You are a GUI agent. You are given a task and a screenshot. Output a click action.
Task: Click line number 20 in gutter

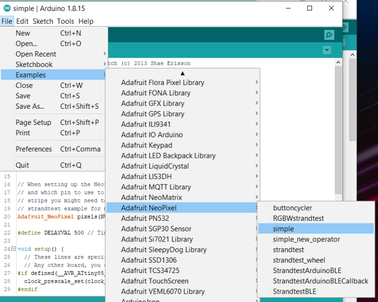point(7,216)
